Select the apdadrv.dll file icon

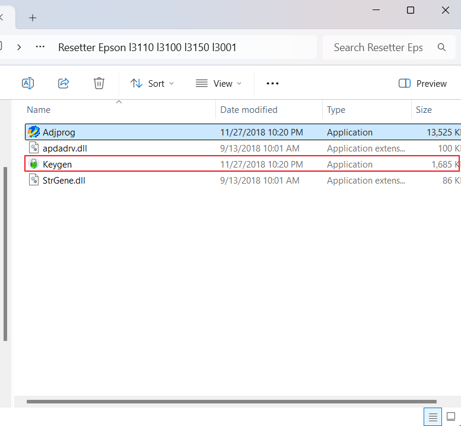34,148
